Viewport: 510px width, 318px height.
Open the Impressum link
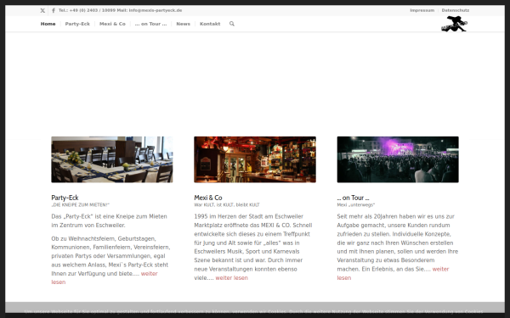pyautogui.click(x=422, y=10)
